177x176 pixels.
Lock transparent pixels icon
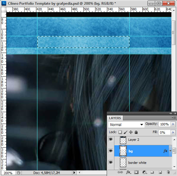point(120,132)
